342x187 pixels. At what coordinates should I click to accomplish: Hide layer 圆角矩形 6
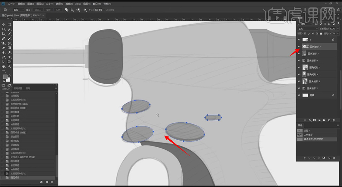tap(299, 74)
